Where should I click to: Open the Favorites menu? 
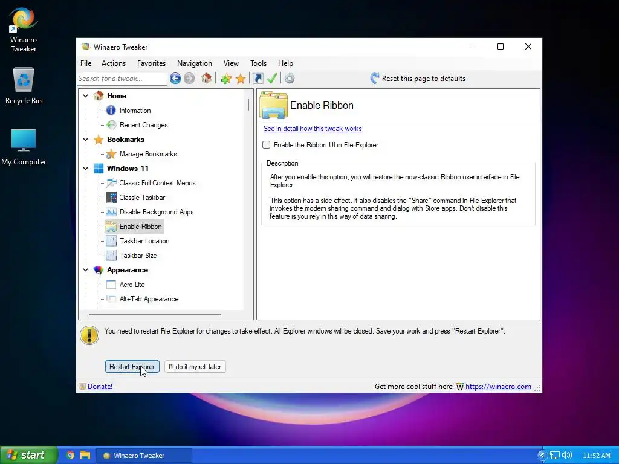[151, 63]
